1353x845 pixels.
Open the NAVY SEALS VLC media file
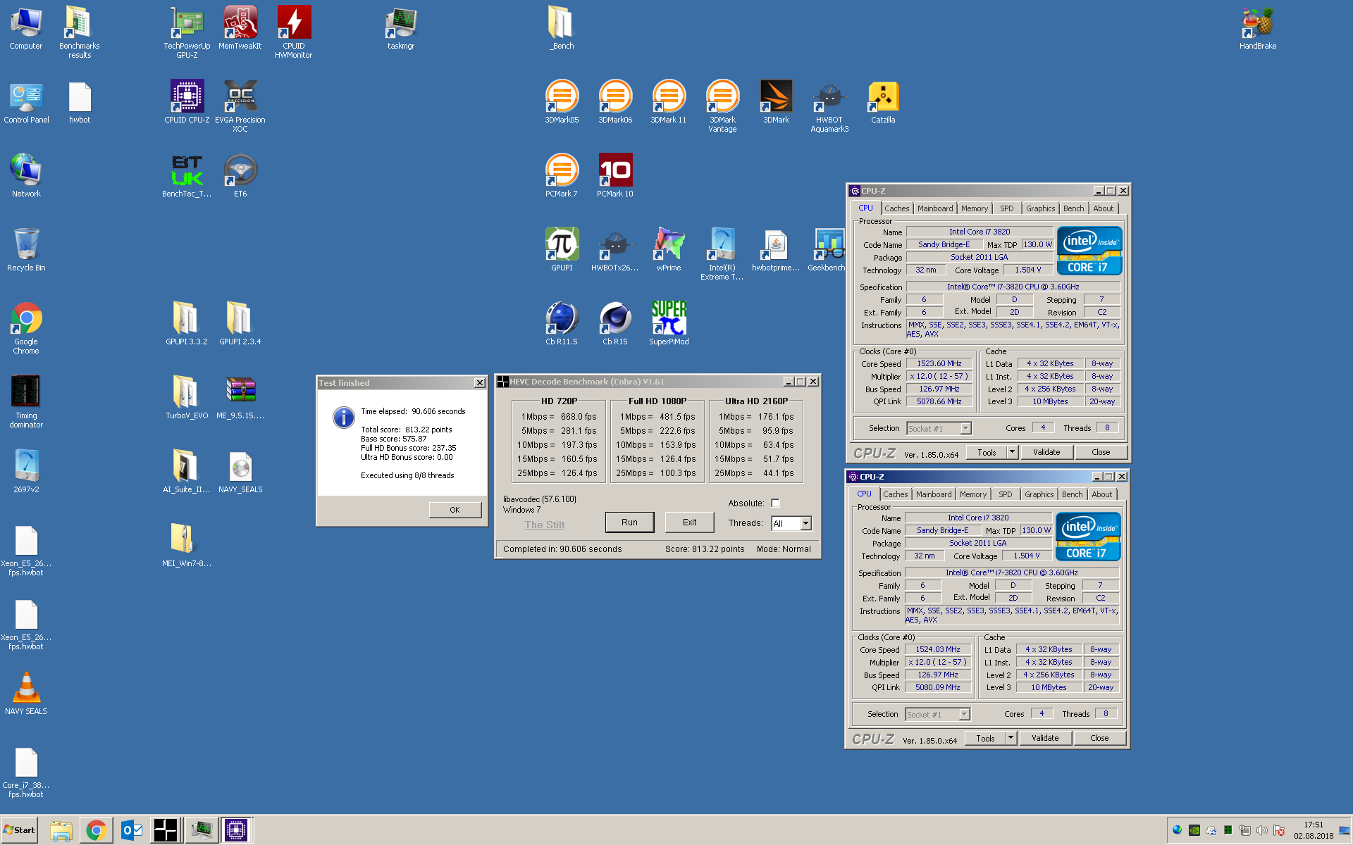click(26, 694)
